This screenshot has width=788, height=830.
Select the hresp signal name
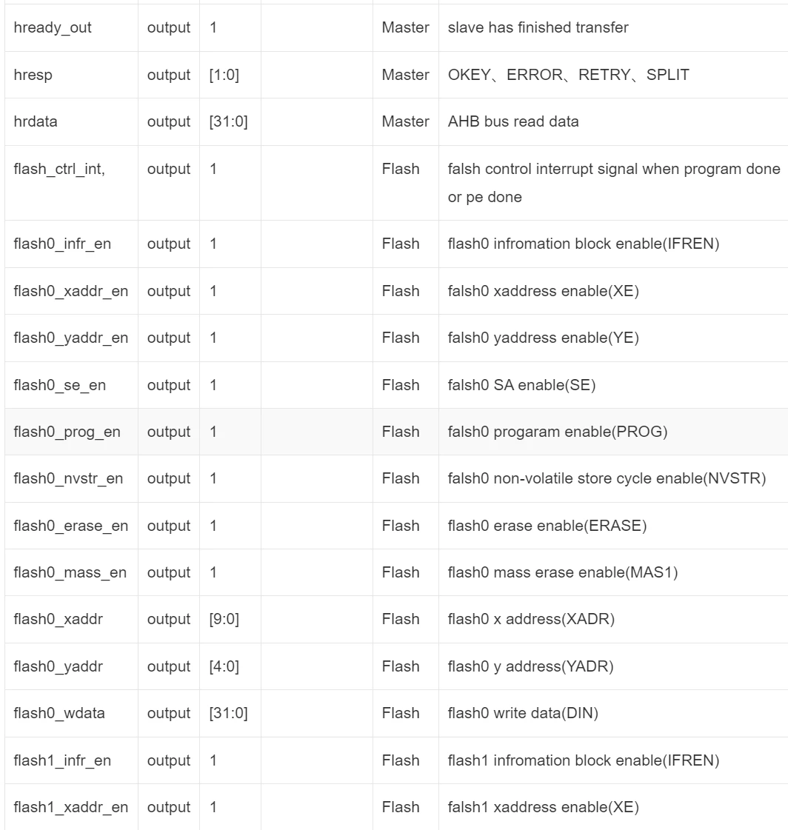click(x=33, y=75)
